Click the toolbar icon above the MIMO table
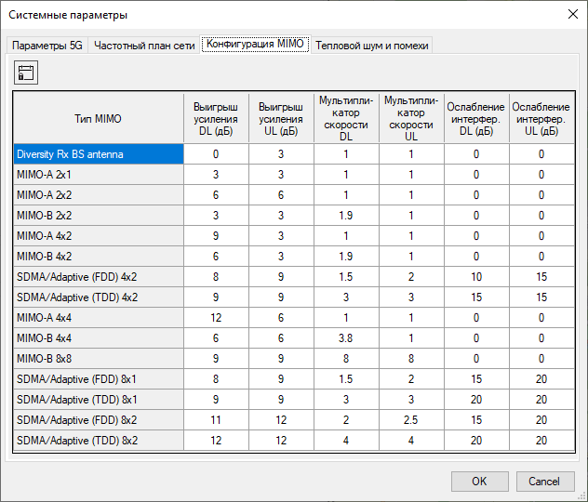 [25, 73]
